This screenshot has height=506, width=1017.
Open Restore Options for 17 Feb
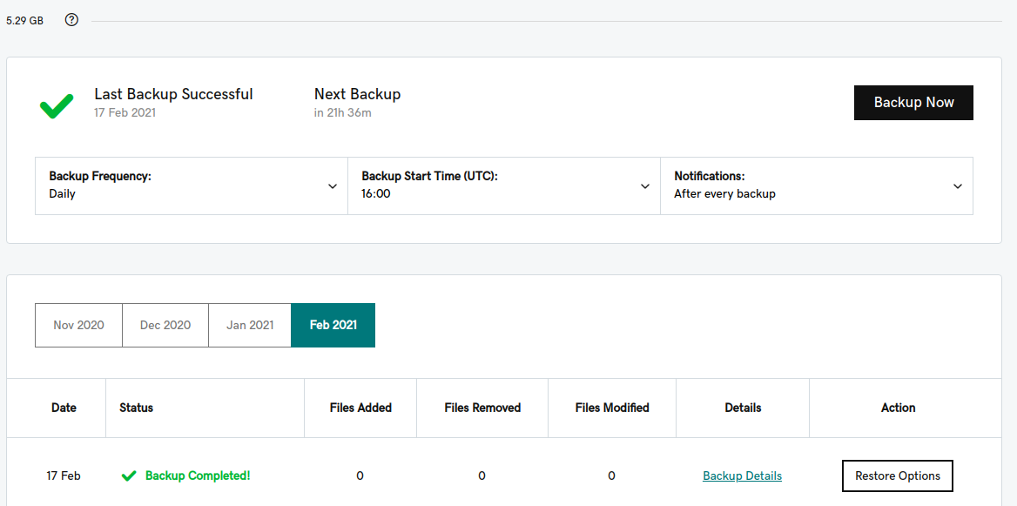(x=898, y=476)
